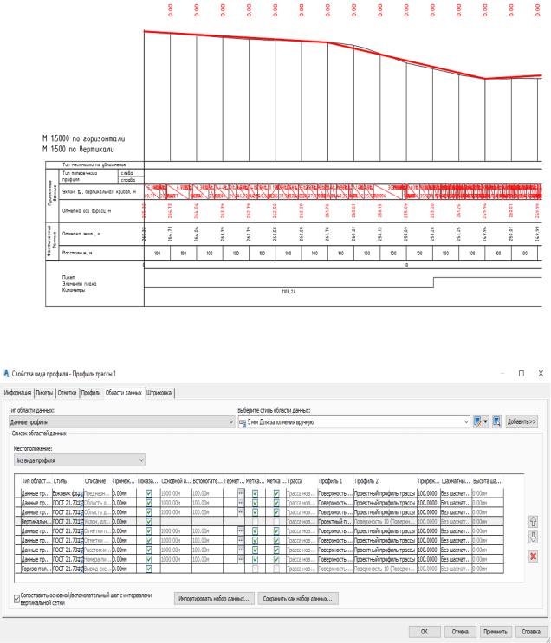This screenshot has width=551, height=643.
Task: Click Вывод схе description cell
Action: (97, 569)
